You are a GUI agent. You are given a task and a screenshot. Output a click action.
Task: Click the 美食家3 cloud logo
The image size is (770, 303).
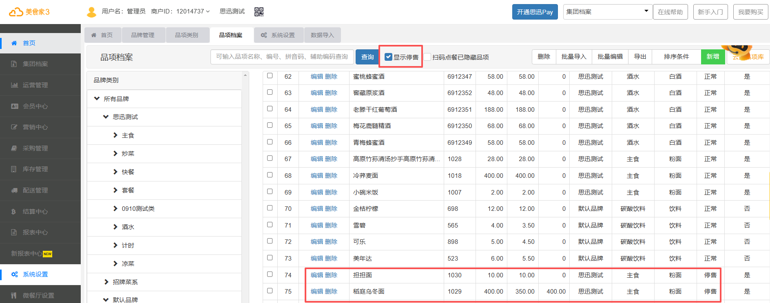pos(29,12)
